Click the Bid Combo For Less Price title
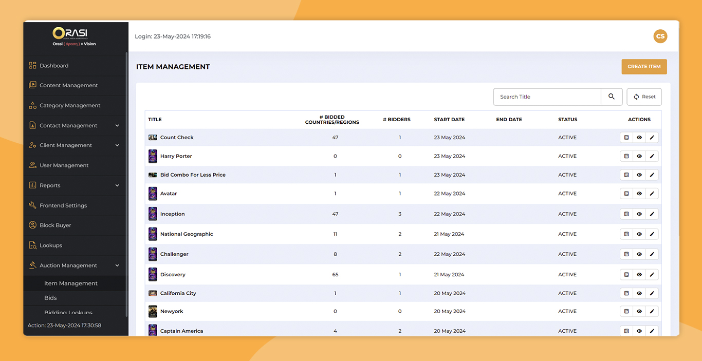The width and height of the screenshot is (702, 361). (193, 175)
